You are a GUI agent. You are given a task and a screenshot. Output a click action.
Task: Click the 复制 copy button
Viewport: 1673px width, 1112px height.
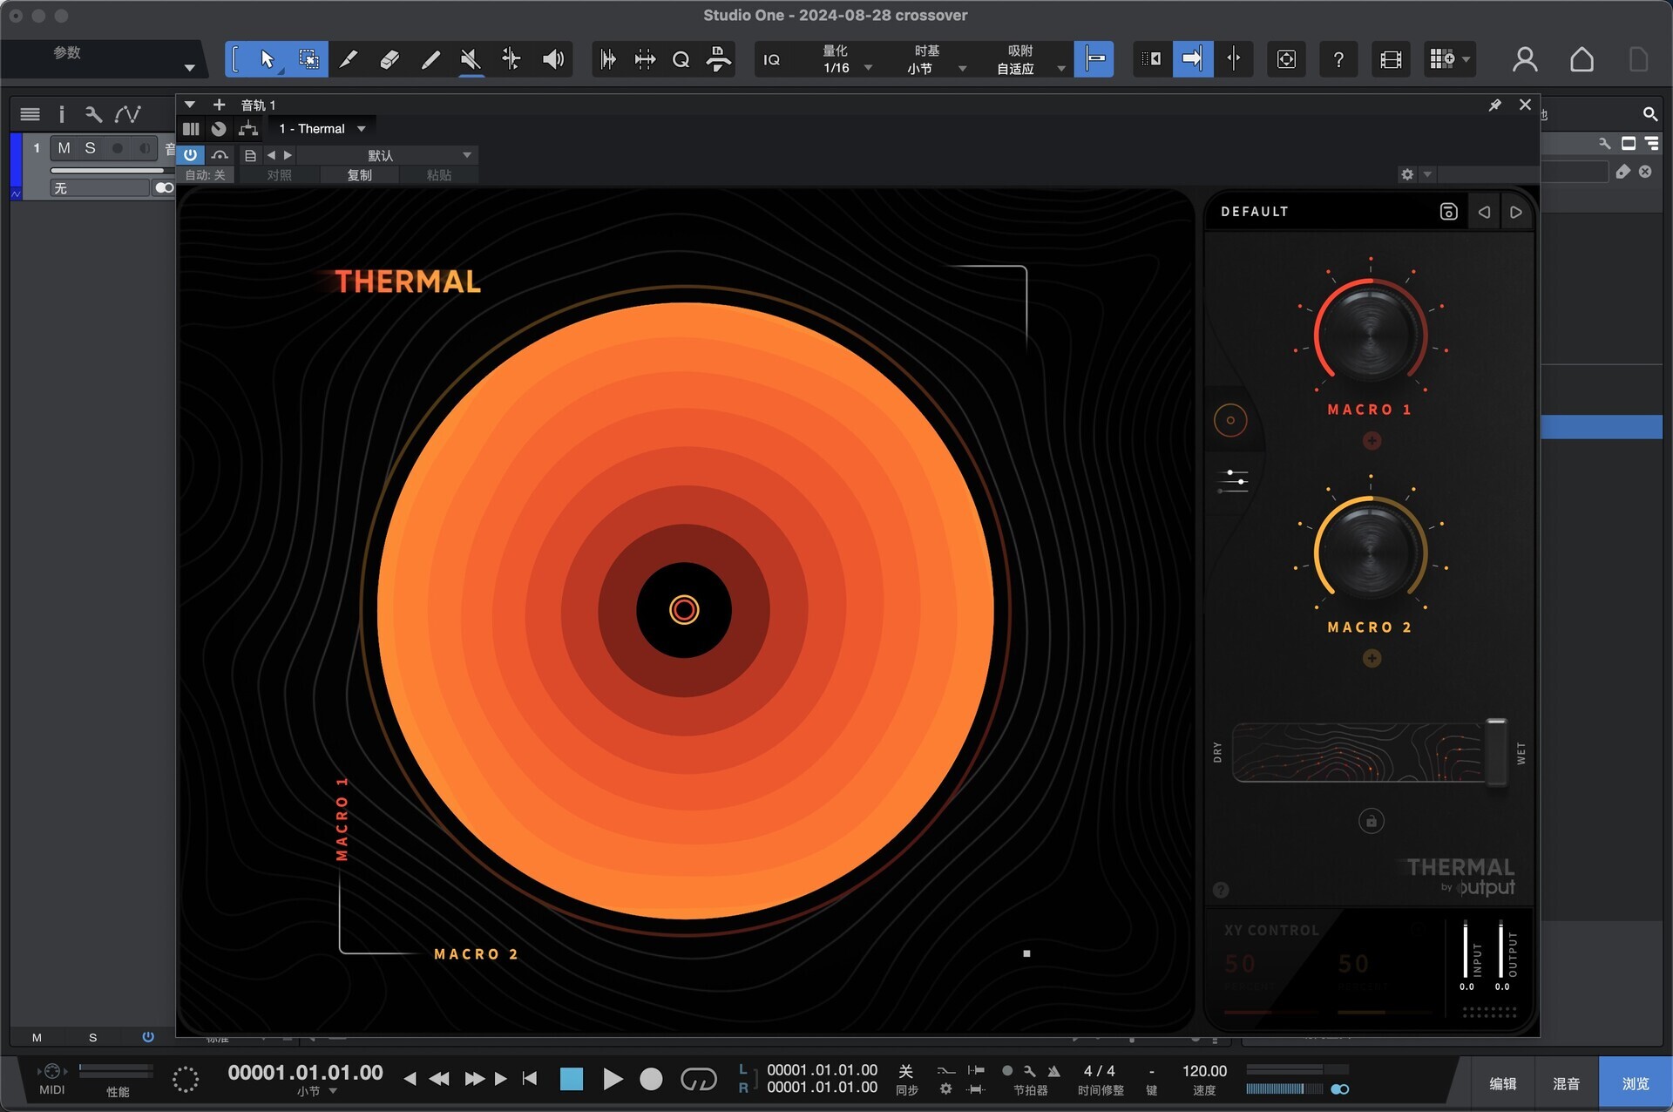(359, 175)
